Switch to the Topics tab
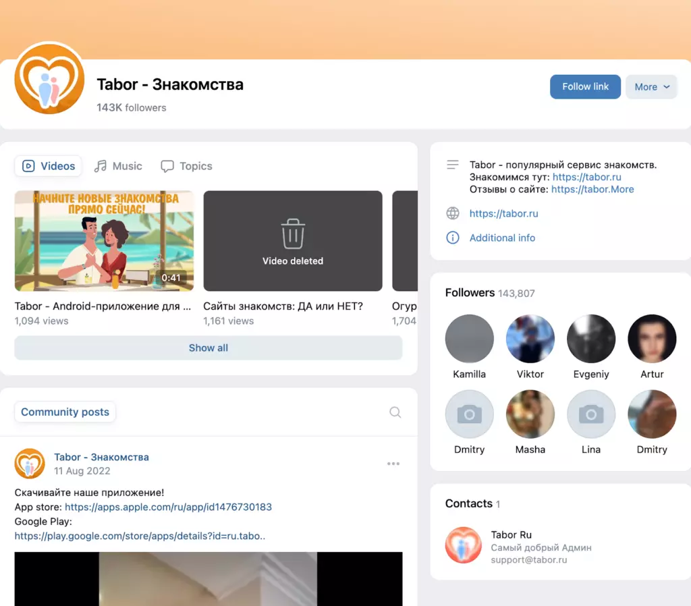 [x=186, y=166]
